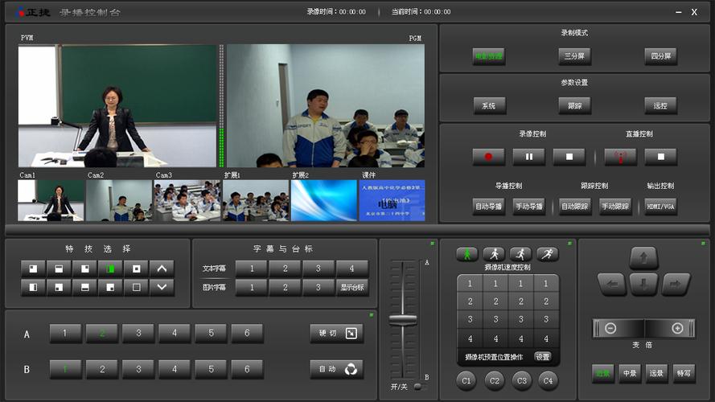
Task: Pan camera right with the right arrow
Action: (676, 285)
